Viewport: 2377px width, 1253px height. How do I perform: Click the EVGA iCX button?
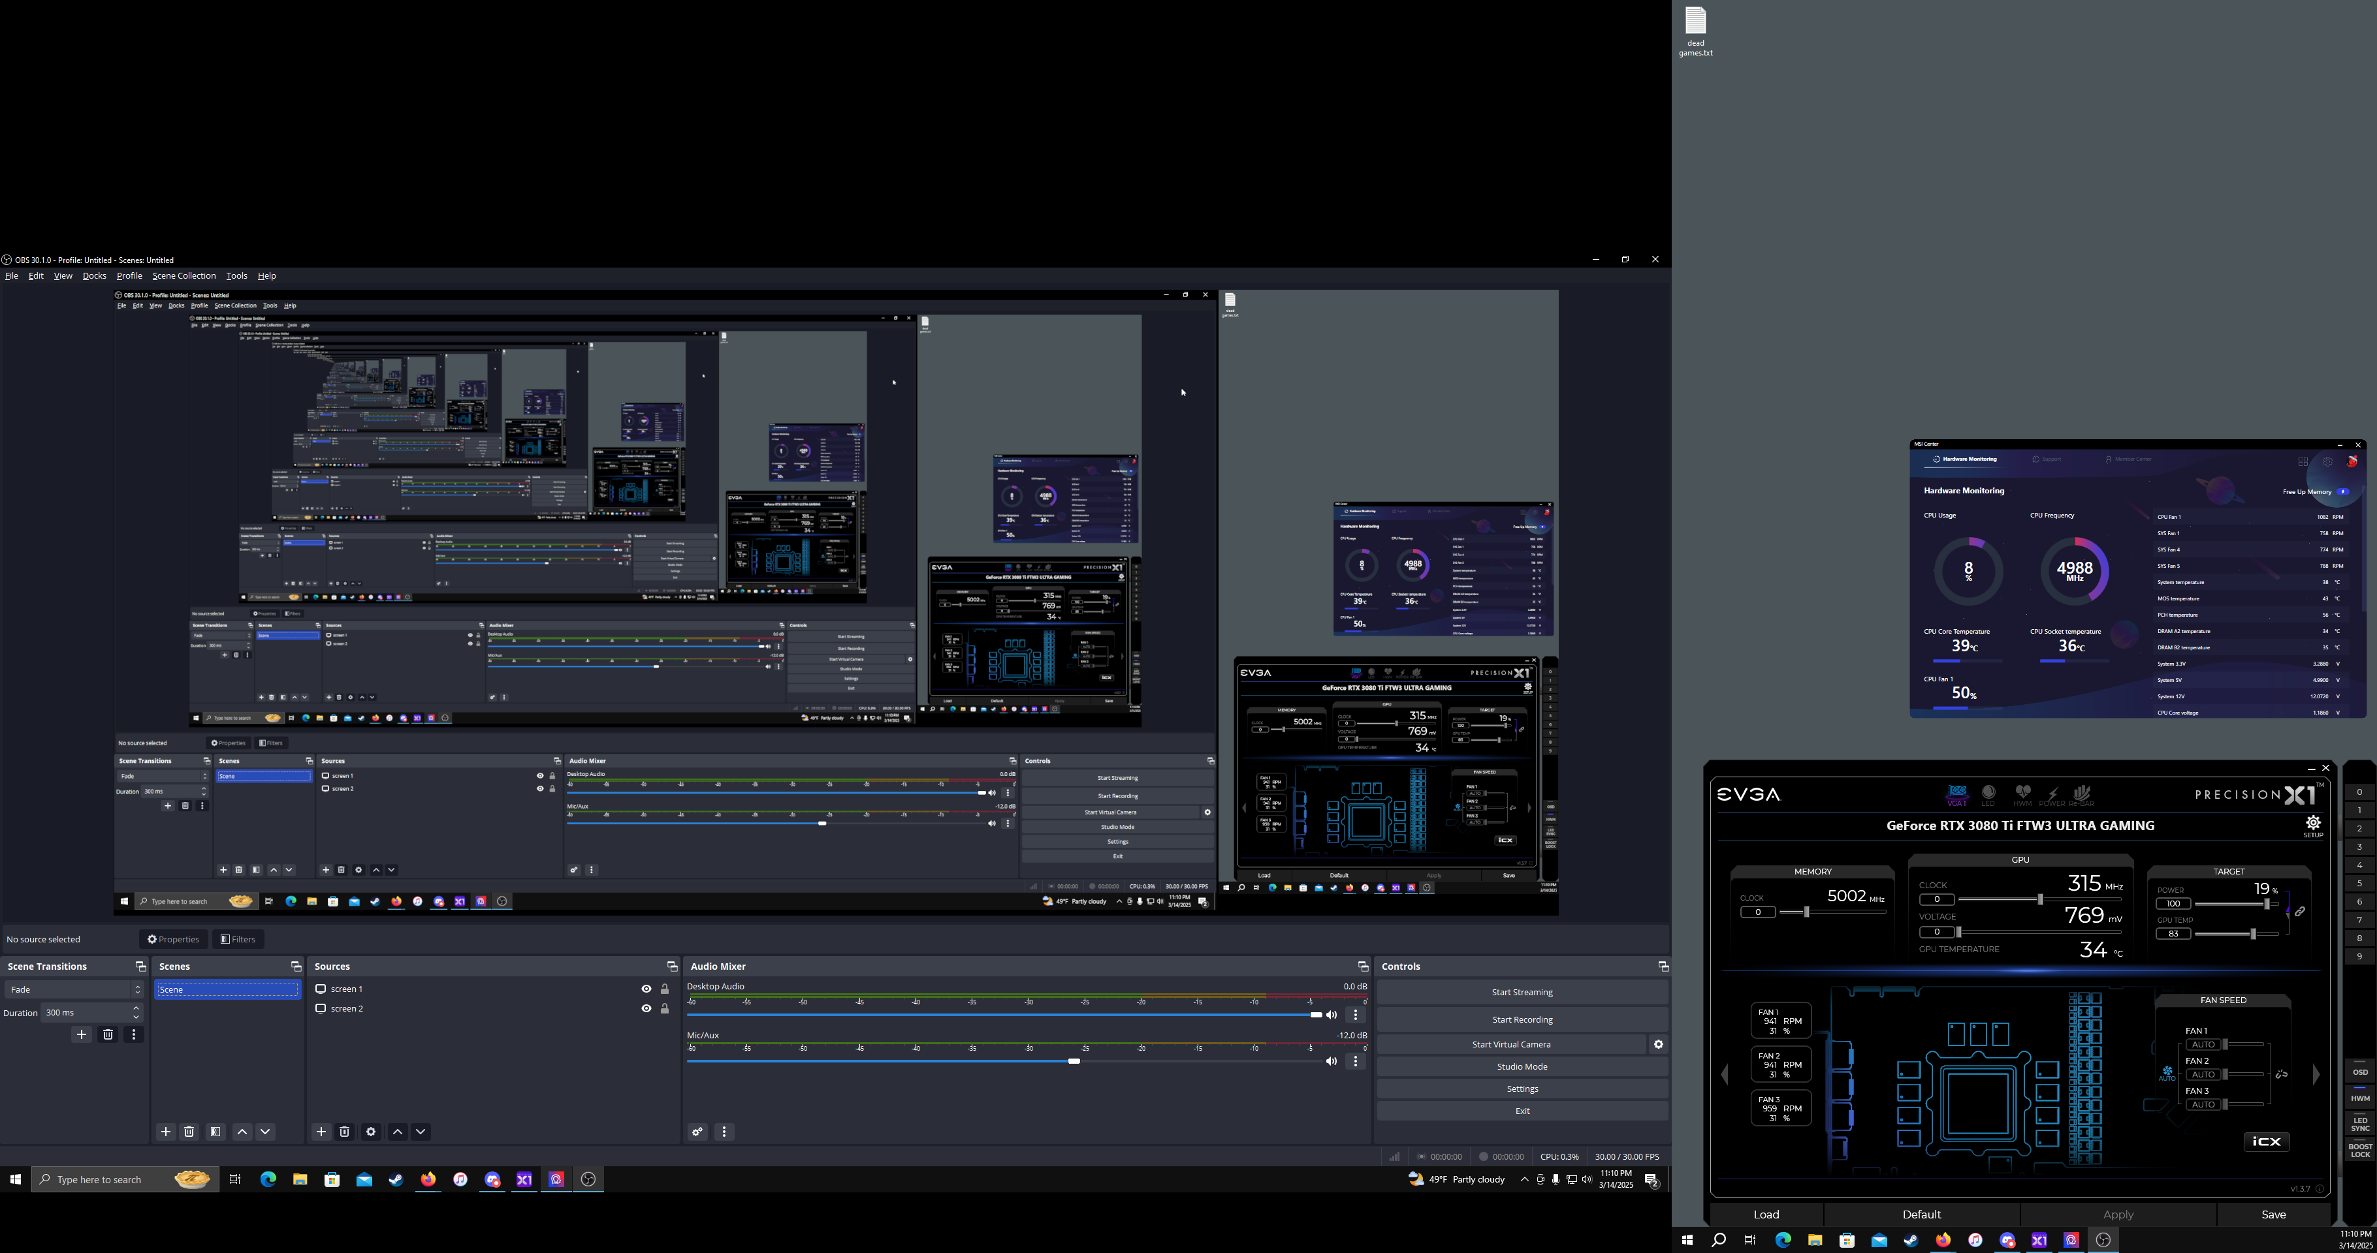(x=2266, y=1141)
